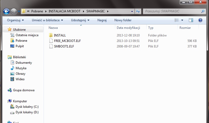209x123 pixels.
Task: Click the sidebar Pobrane folder icon
Action: pyautogui.click(x=12, y=41)
